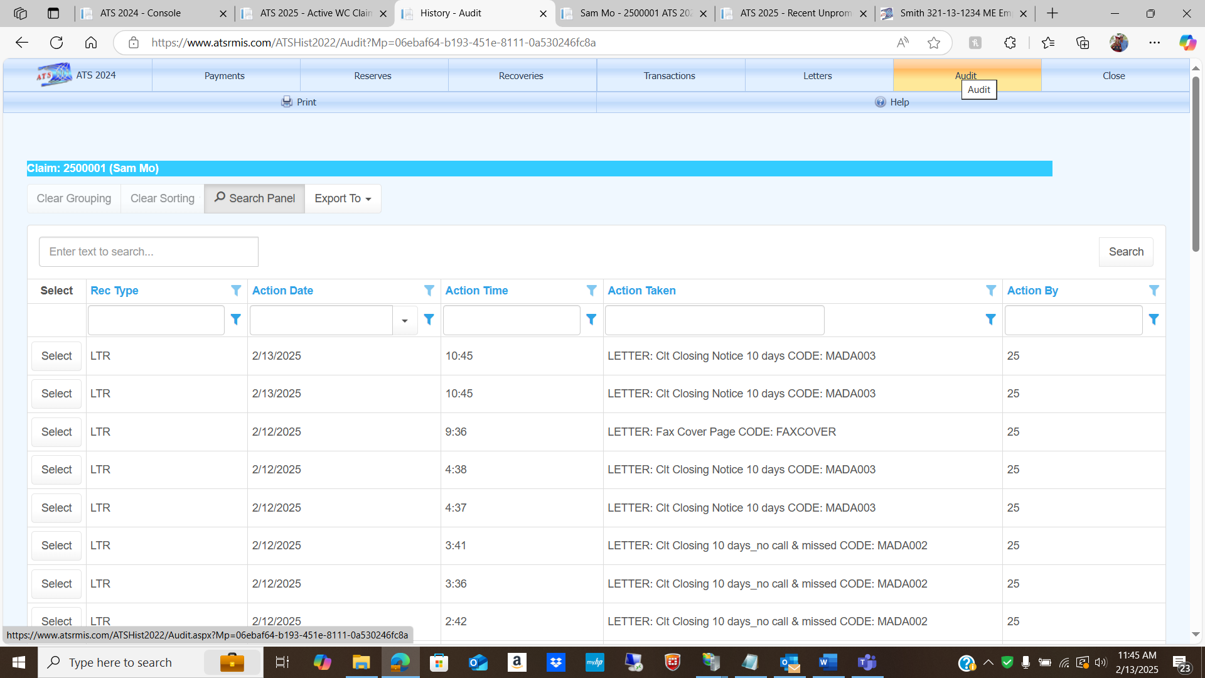
Task: Click Clear Sorting button
Action: coord(162,198)
